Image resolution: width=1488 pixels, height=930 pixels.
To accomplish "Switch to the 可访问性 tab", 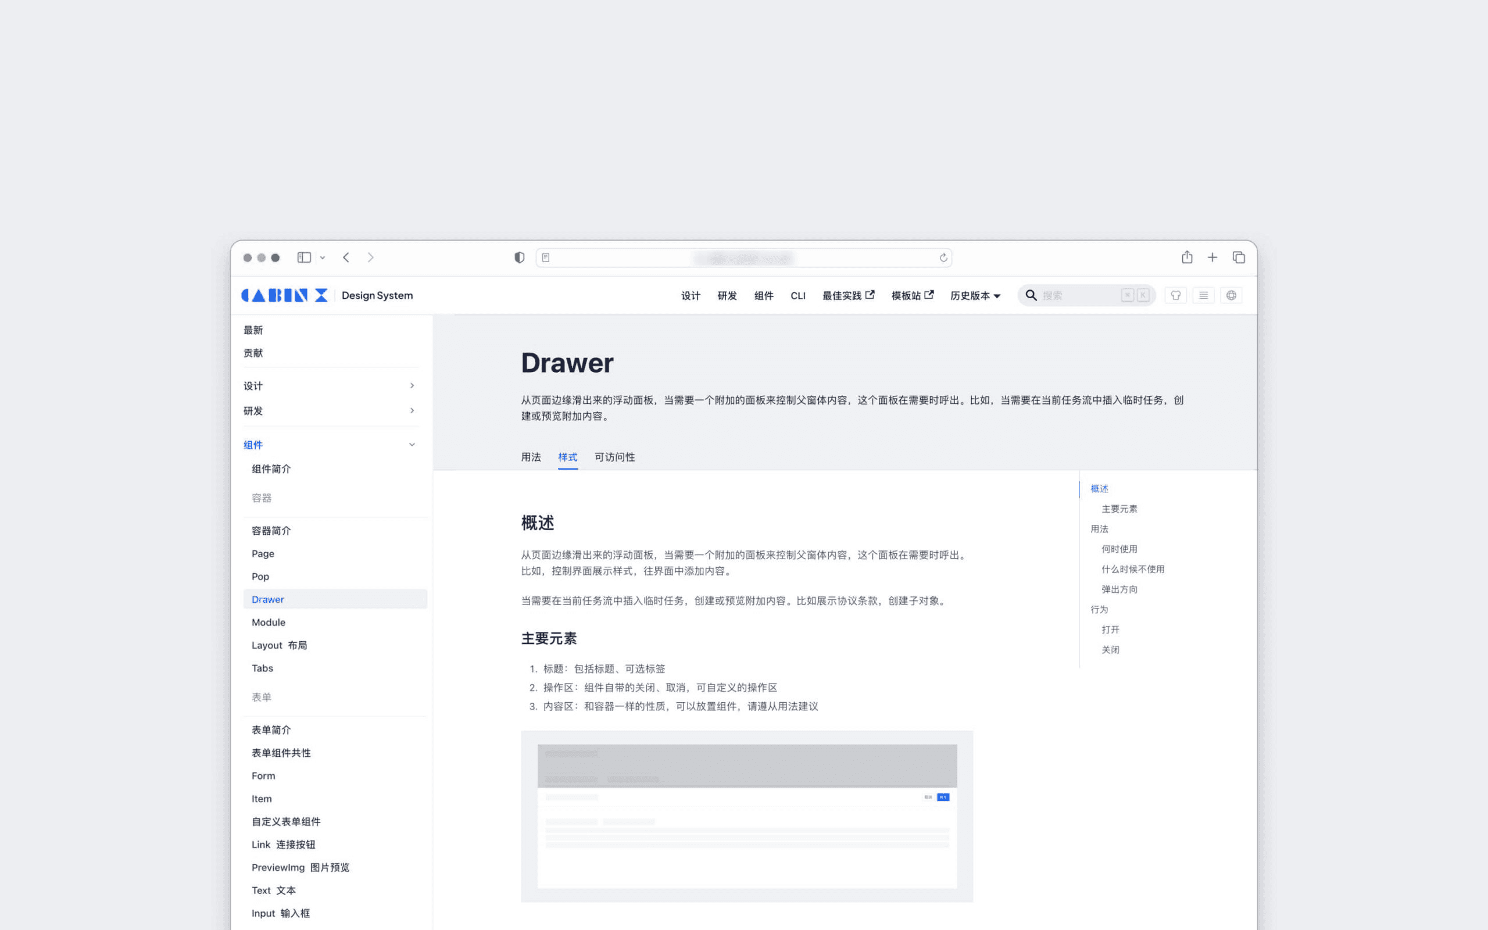I will click(x=614, y=457).
